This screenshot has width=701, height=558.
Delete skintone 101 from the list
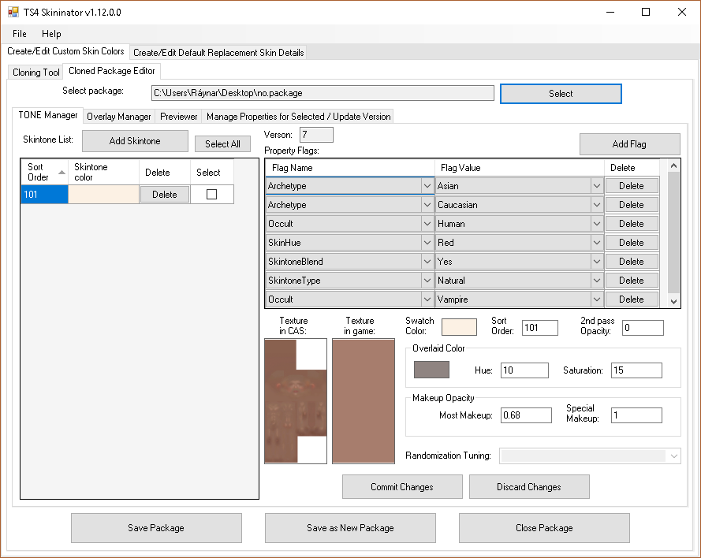pyautogui.click(x=165, y=195)
